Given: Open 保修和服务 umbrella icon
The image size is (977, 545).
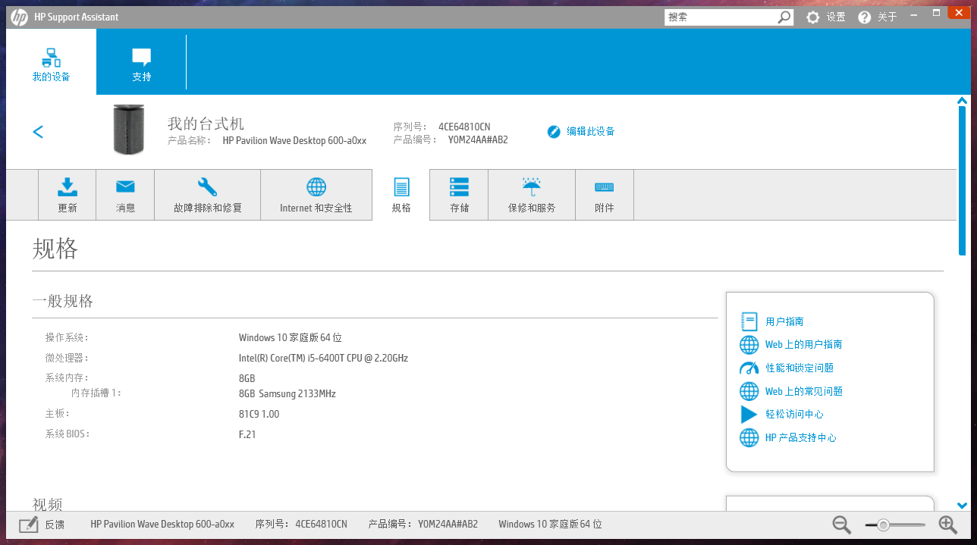Looking at the screenshot, I should click(531, 186).
